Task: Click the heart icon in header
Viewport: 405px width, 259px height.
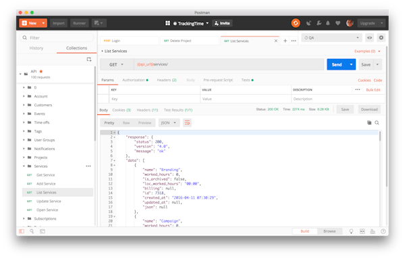Action: (337, 23)
